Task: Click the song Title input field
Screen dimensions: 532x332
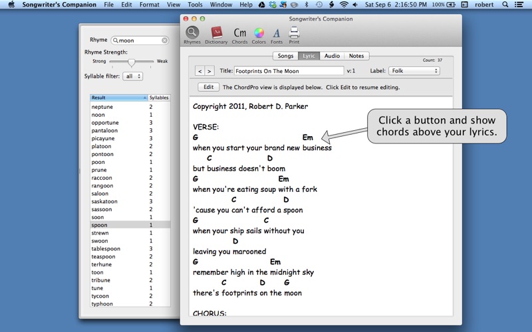Action: [x=289, y=71]
